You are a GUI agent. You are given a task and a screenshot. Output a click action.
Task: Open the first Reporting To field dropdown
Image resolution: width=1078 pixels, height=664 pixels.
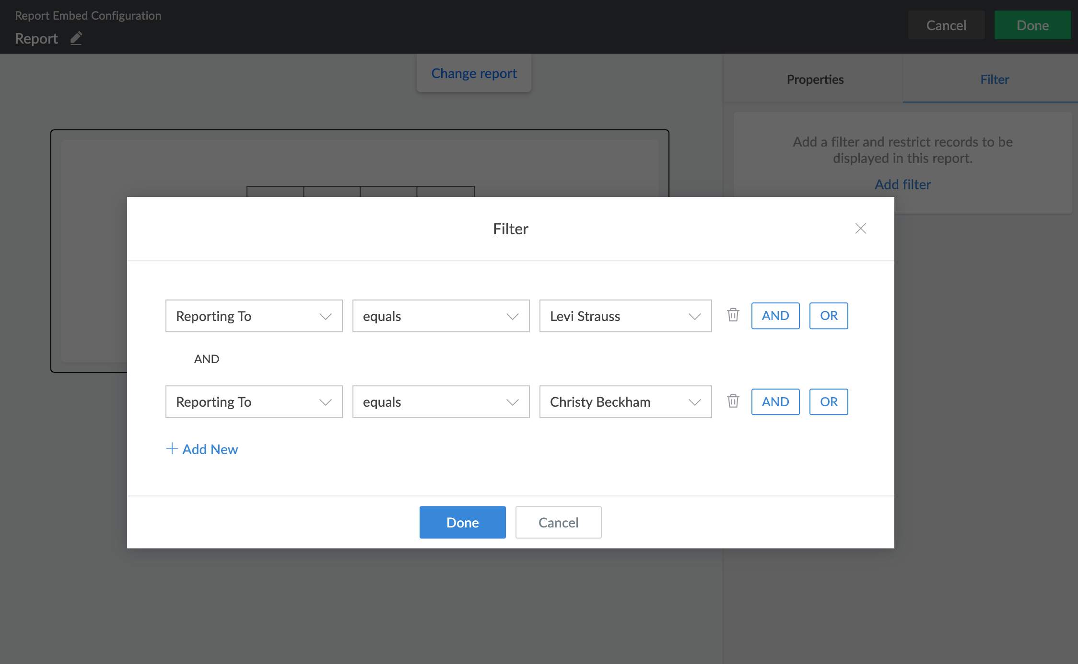coord(254,316)
